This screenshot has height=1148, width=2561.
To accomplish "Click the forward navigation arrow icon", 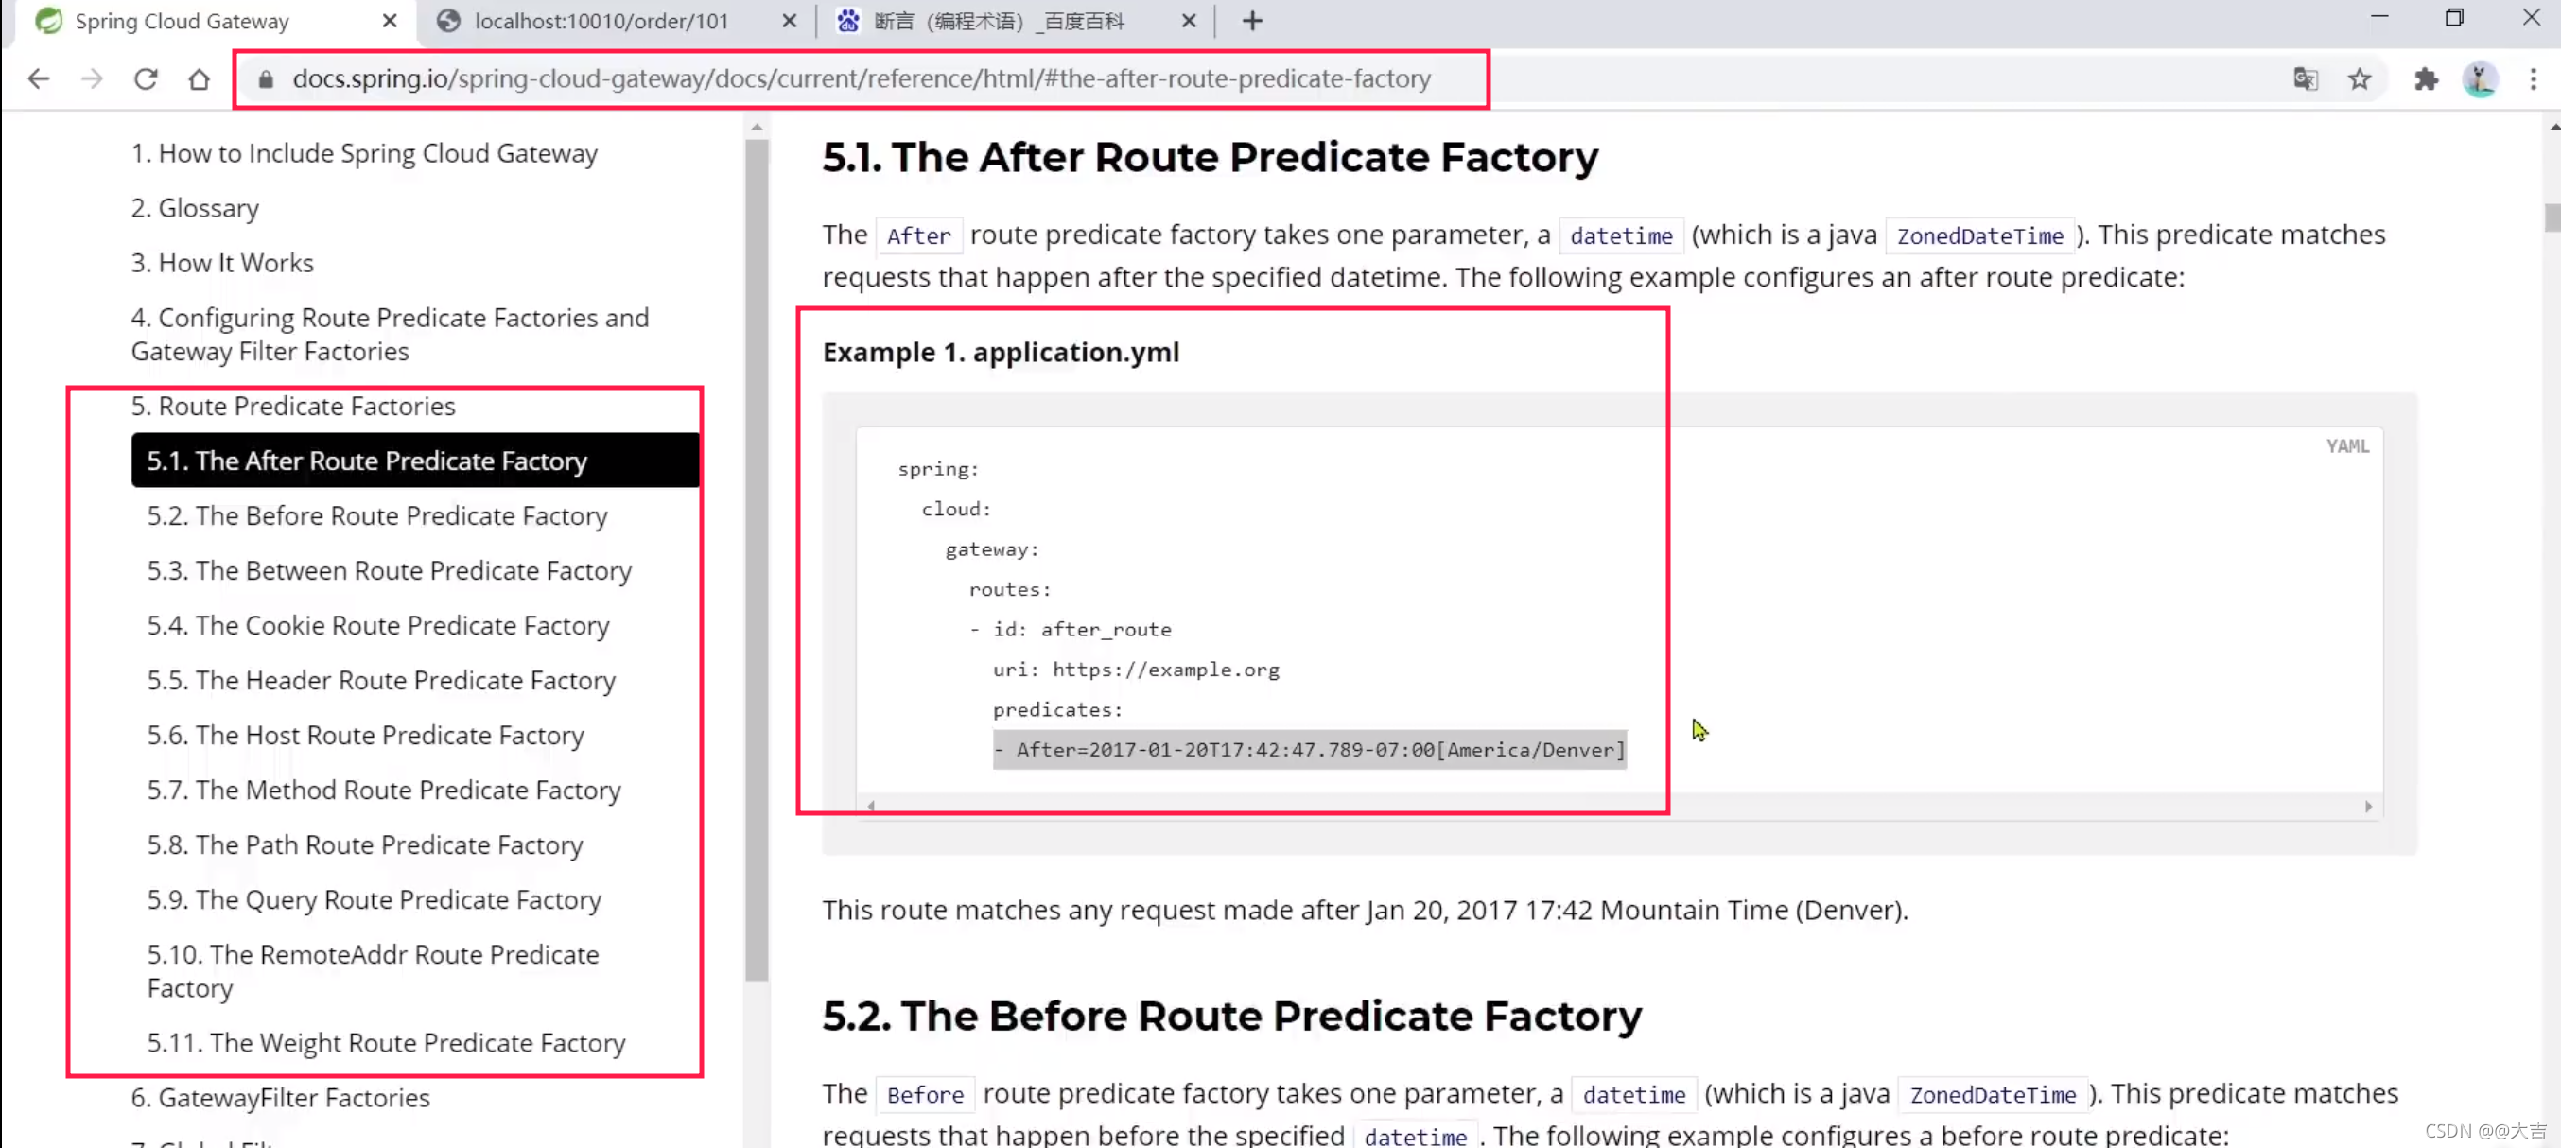I will [x=92, y=78].
